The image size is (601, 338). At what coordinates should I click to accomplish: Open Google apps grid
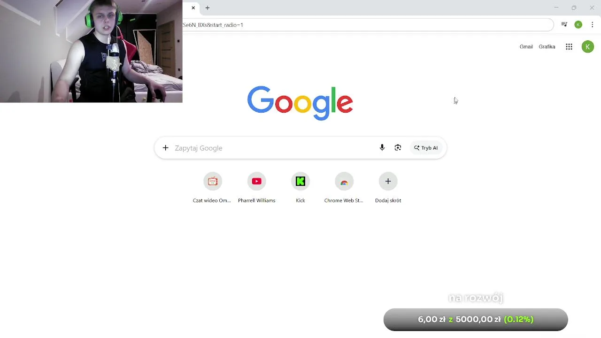pyautogui.click(x=569, y=46)
